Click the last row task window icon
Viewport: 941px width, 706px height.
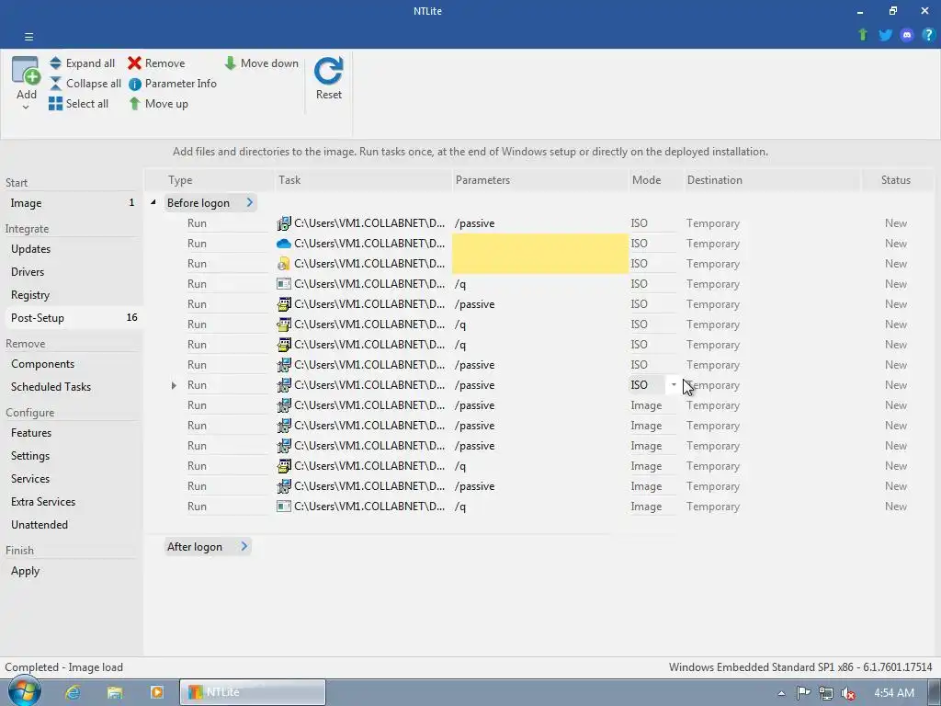(x=284, y=507)
